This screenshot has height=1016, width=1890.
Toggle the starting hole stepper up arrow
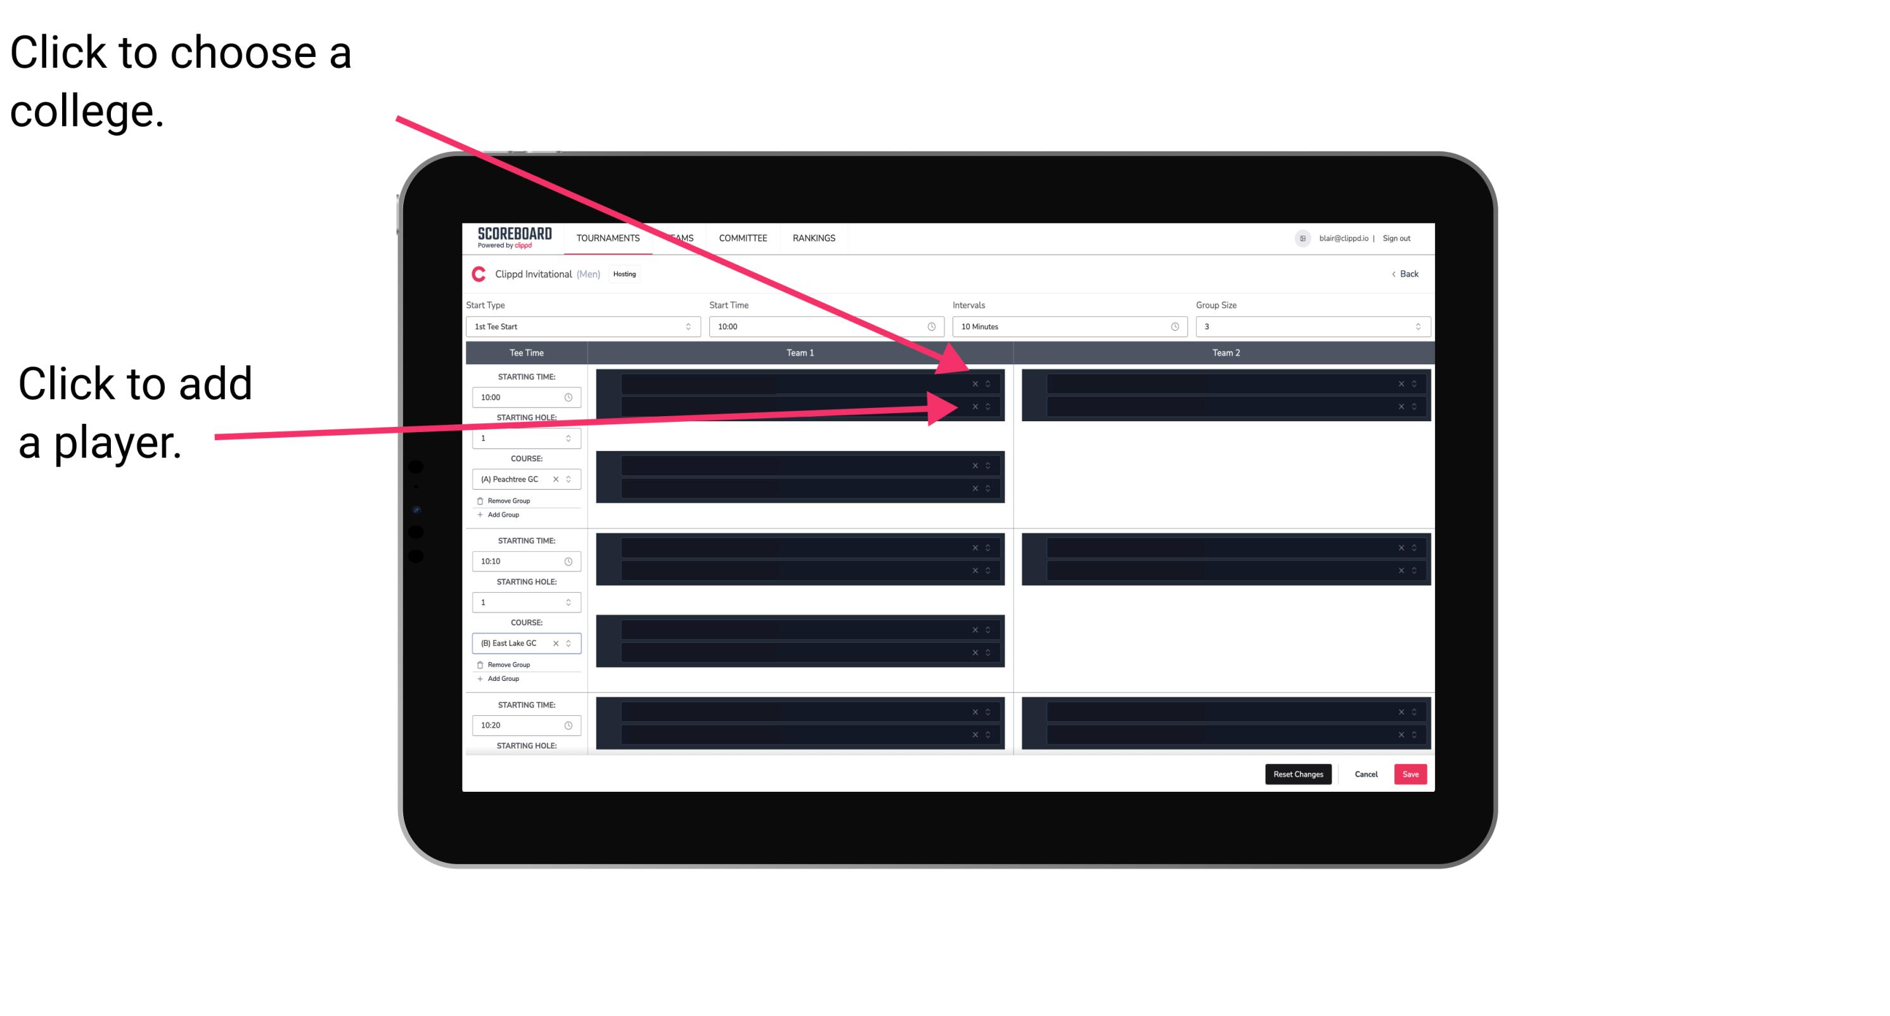click(x=569, y=434)
